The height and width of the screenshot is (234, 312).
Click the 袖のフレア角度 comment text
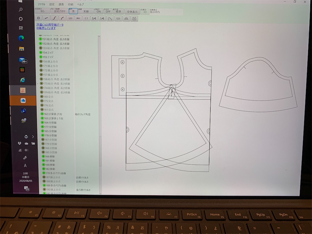point(83,115)
